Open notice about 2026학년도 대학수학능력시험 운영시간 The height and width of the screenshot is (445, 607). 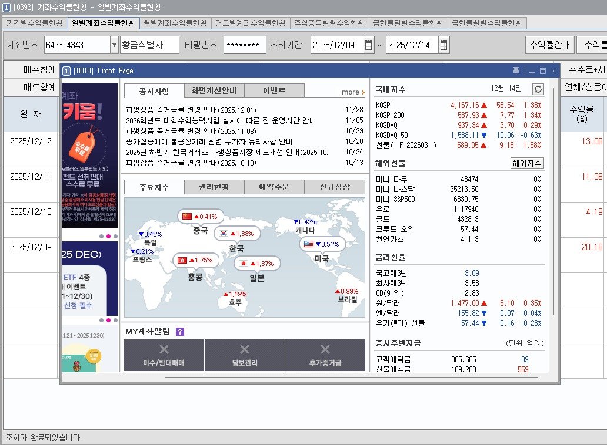221,120
